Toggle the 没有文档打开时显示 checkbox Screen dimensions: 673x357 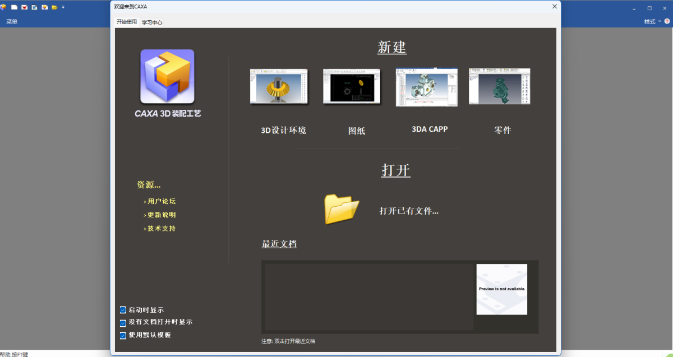pos(123,323)
